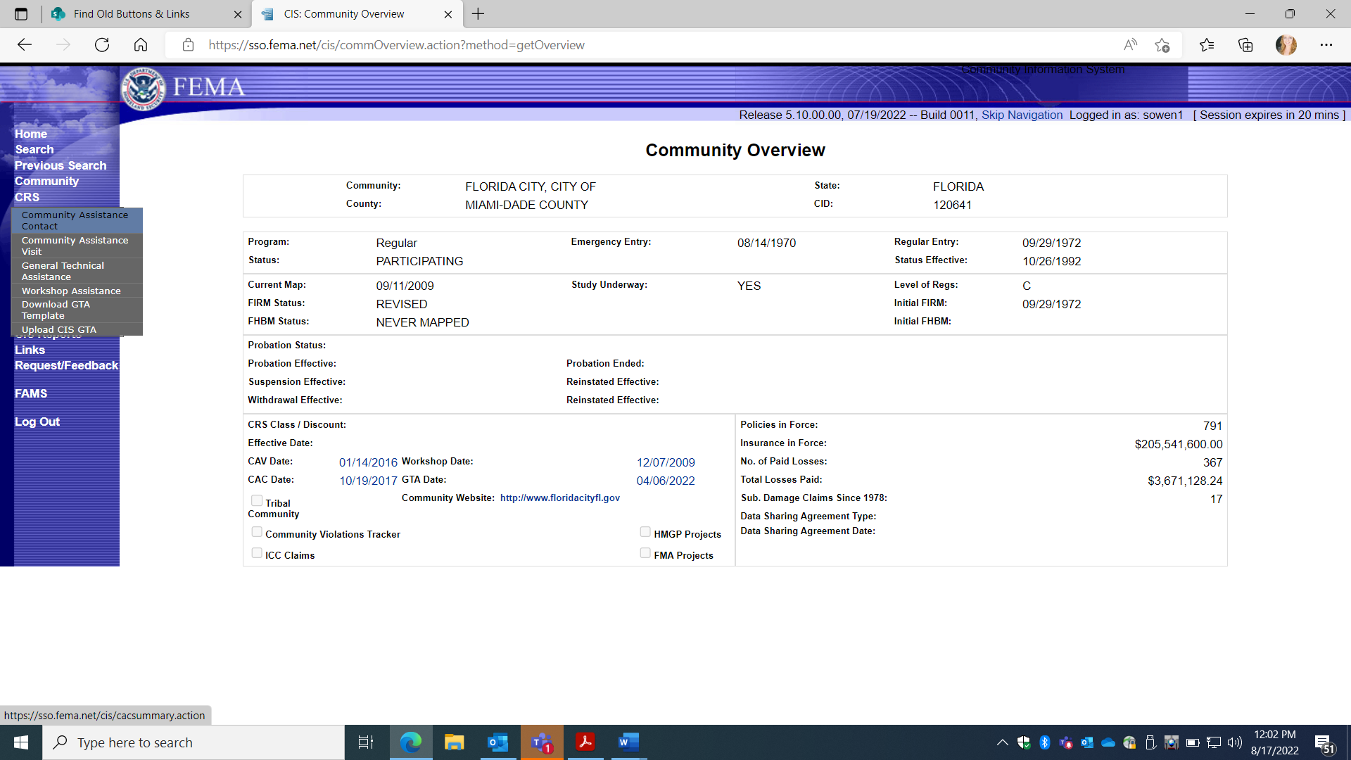The width and height of the screenshot is (1351, 760).
Task: Click the Windows taskbar search box
Action: pos(194,742)
